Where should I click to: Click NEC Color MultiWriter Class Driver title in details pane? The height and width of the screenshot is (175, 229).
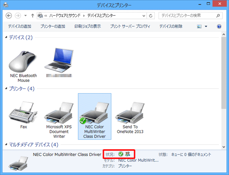[67, 154]
